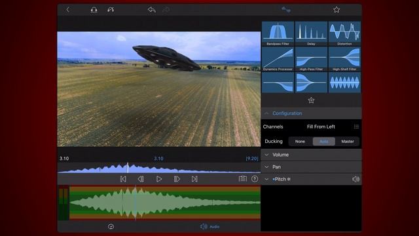Collapse the Configuration section
The image size is (419, 236).
pyautogui.click(x=311, y=113)
